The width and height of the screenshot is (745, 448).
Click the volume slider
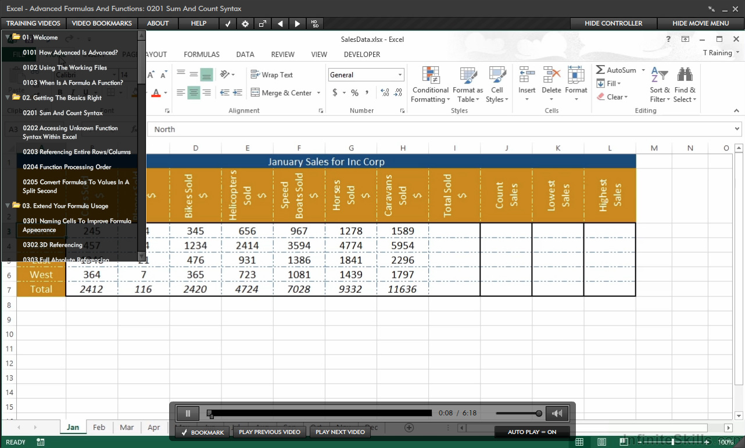519,413
